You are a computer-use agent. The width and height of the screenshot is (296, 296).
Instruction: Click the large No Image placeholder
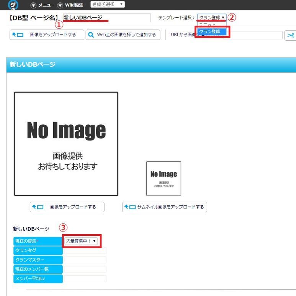(66, 144)
